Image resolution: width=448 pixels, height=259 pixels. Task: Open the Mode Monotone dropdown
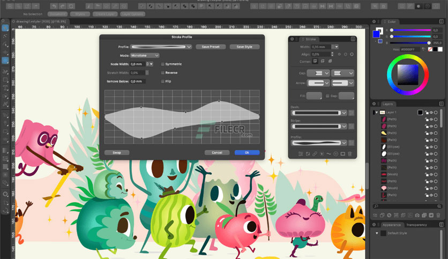point(145,55)
